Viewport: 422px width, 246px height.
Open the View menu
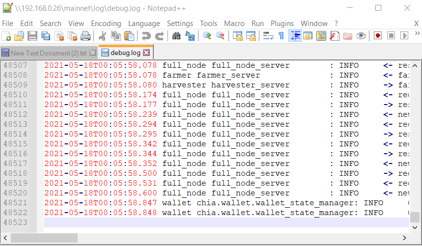[76, 24]
